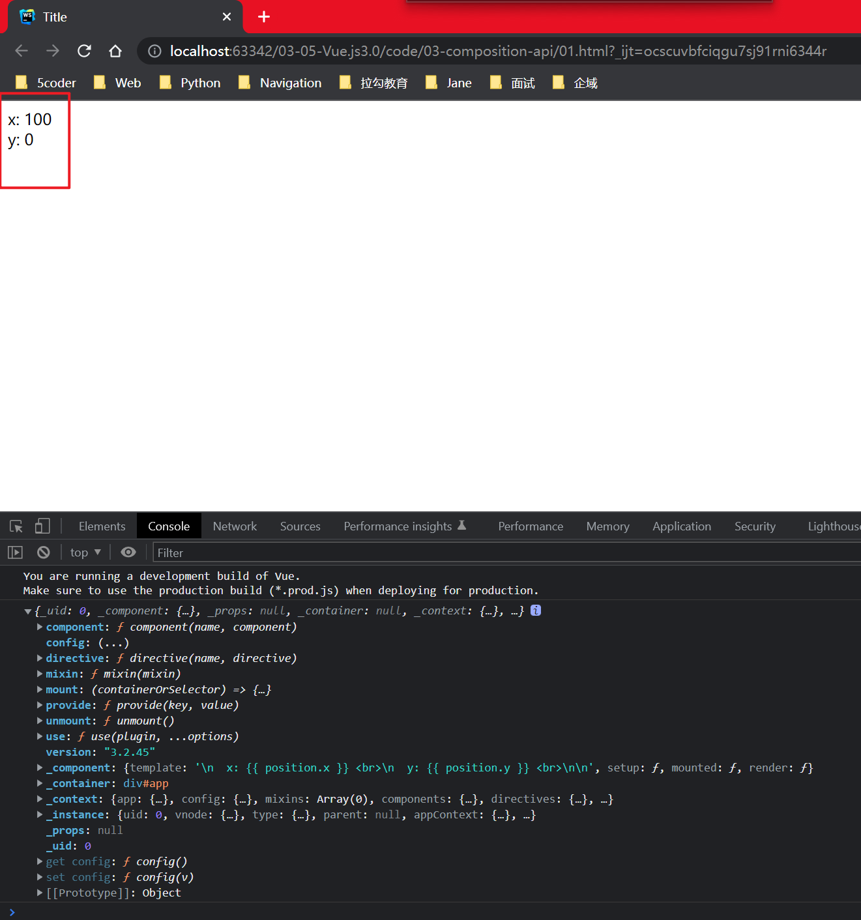Focus the console Filter field

[x=506, y=553]
